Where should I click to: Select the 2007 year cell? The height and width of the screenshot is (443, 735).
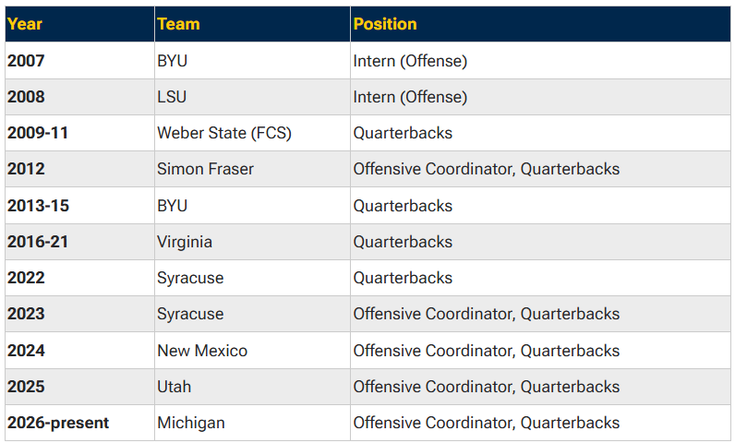(79, 60)
